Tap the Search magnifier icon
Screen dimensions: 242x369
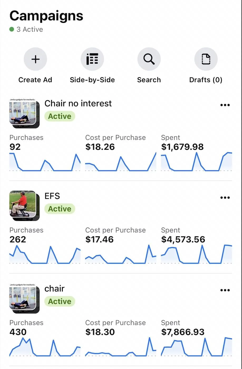pos(149,59)
